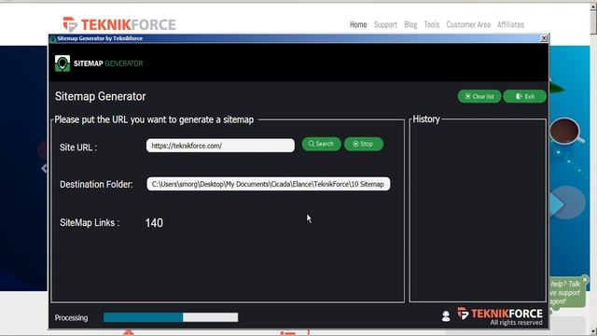Screen dimensions: 597x336
Task: Click the Sitemap Generator heading
Action: click(100, 96)
